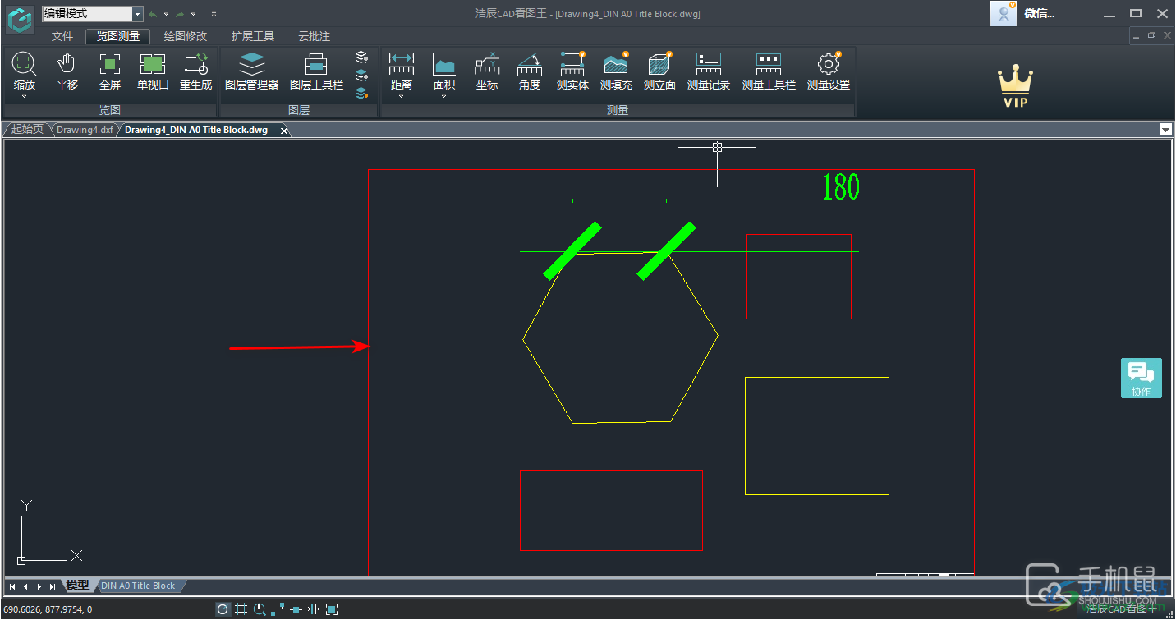Click the VIP crown button
This screenshot has height=620, width=1176.
coord(1015,87)
